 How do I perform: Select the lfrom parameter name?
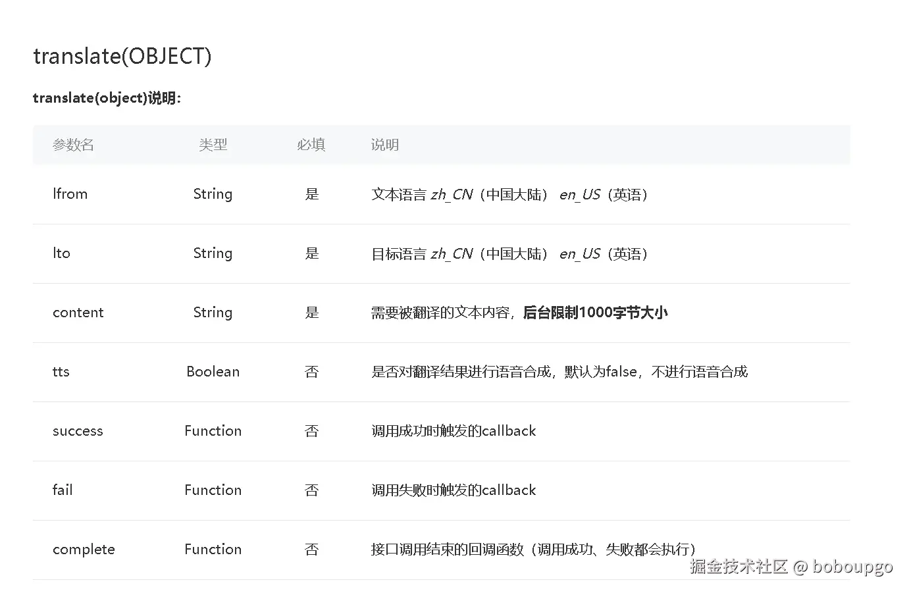(x=70, y=194)
